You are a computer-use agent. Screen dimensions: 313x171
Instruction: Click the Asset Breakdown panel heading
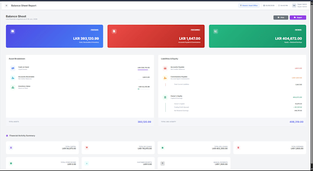17,59
